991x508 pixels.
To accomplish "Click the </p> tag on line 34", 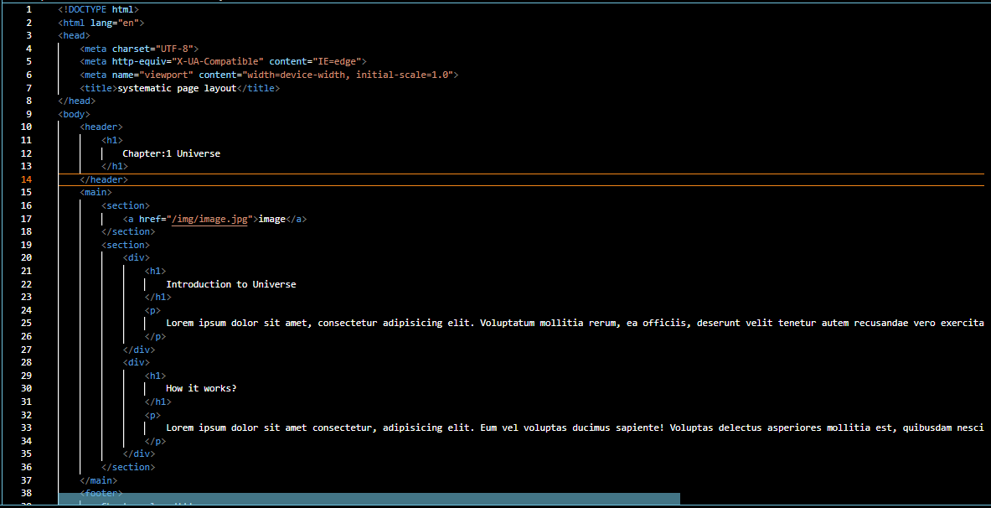I will point(155,441).
